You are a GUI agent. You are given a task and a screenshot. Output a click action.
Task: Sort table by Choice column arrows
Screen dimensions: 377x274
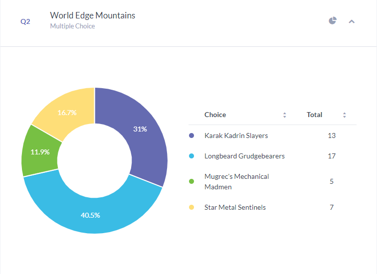[284, 115]
